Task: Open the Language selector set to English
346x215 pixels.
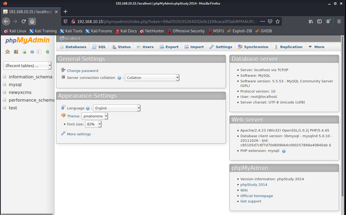Action: click(117, 108)
